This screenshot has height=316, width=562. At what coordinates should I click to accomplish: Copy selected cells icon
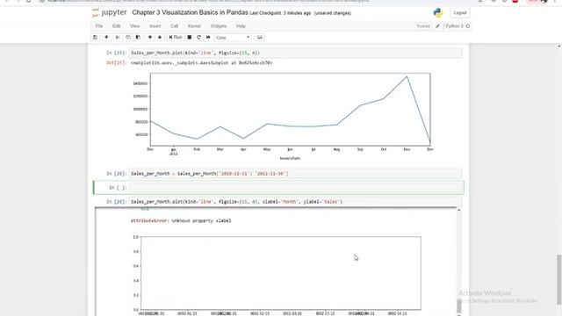tap(128, 37)
